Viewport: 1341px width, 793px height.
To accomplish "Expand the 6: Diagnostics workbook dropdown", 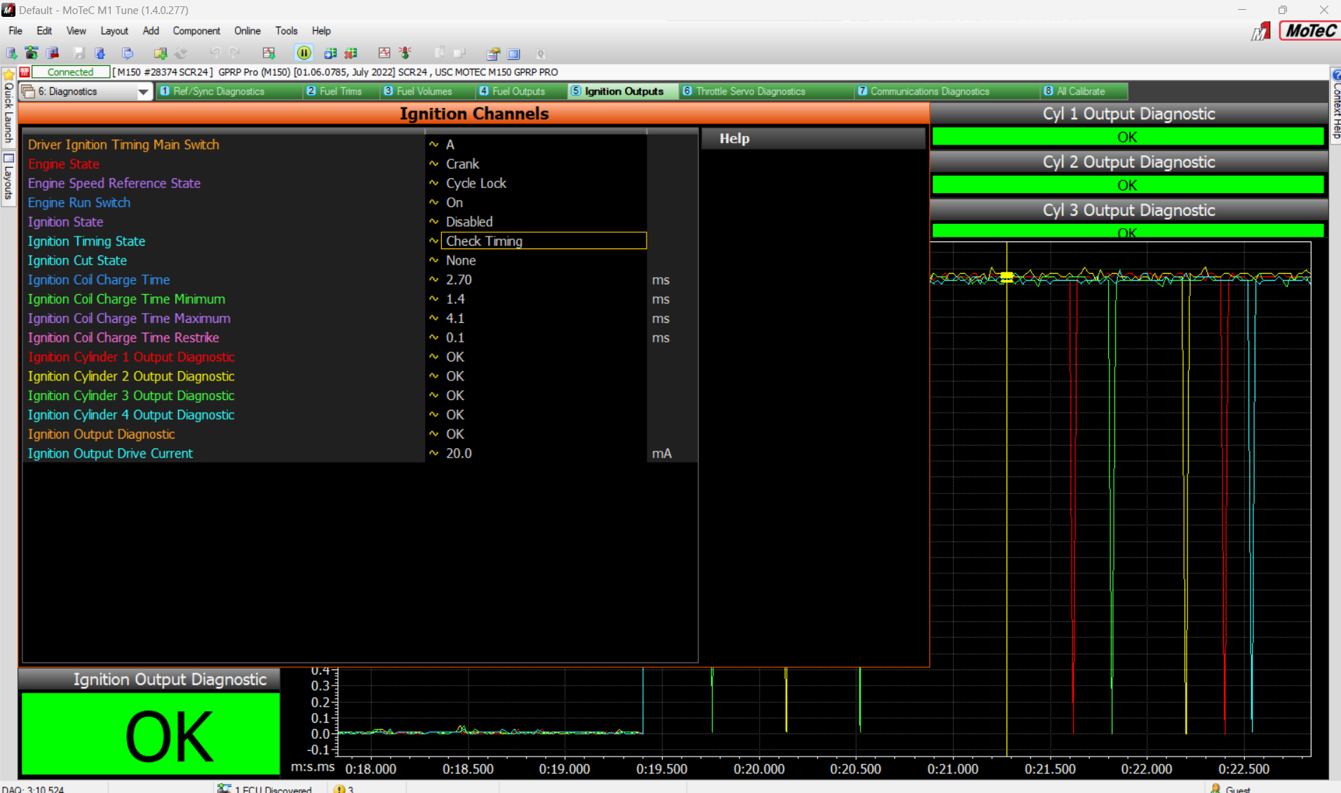I will click(x=143, y=92).
